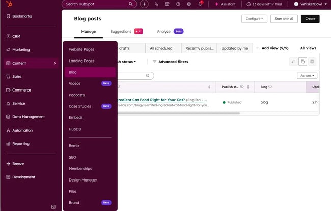Screen dimensions: 331x211
Task: Open the CRM sidebar section
Action: click(x=14, y=36)
